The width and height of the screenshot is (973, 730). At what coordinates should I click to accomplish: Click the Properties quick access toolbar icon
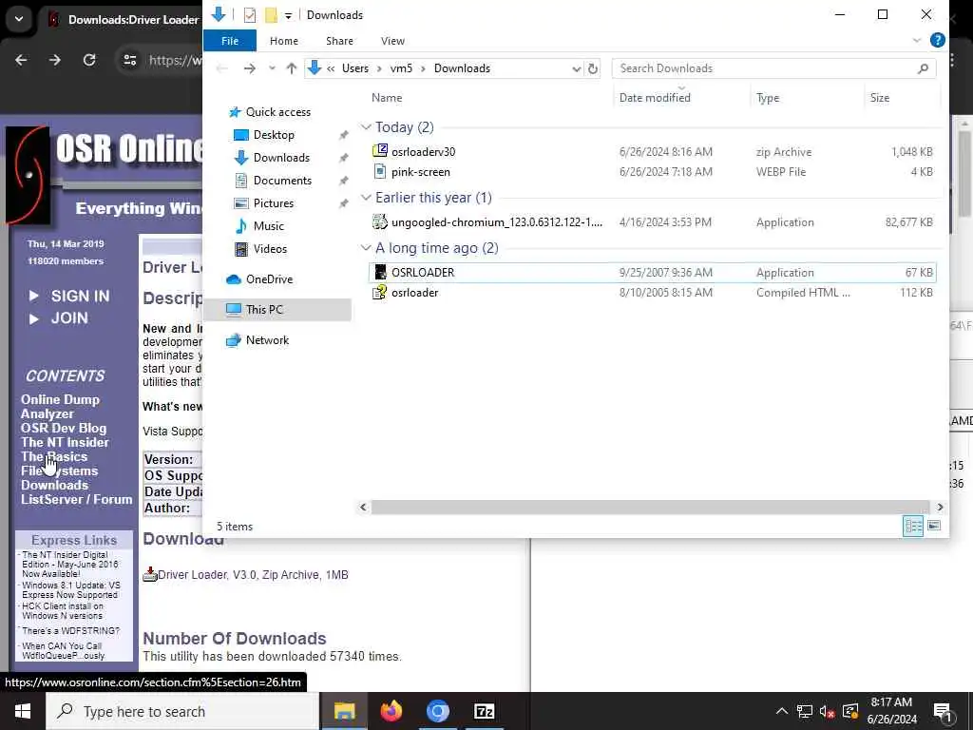tap(250, 15)
